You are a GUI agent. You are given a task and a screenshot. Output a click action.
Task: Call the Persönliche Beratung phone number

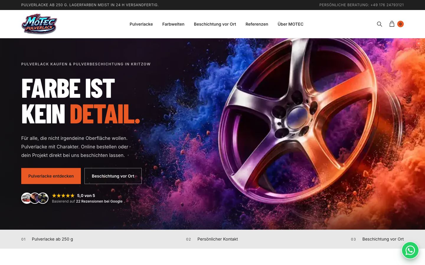pos(387,5)
